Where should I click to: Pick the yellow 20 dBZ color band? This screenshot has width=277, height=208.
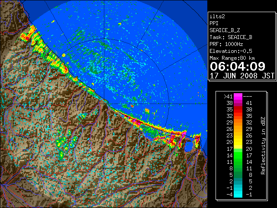[238, 142]
